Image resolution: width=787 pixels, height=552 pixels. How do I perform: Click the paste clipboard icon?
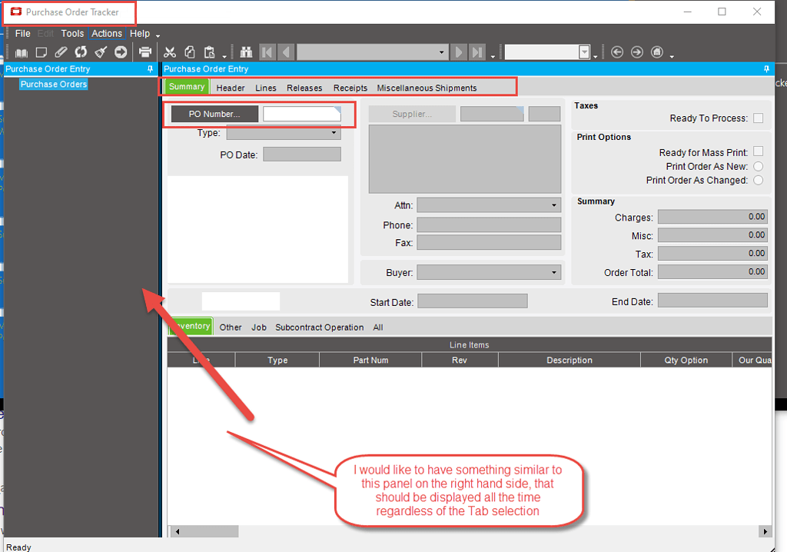(x=208, y=52)
